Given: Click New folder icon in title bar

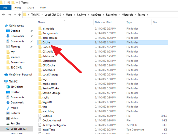Looking at the screenshot, I should [13, 2].
